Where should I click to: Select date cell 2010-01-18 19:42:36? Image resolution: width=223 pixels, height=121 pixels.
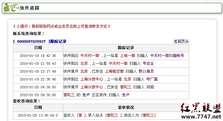(x=38, y=56)
